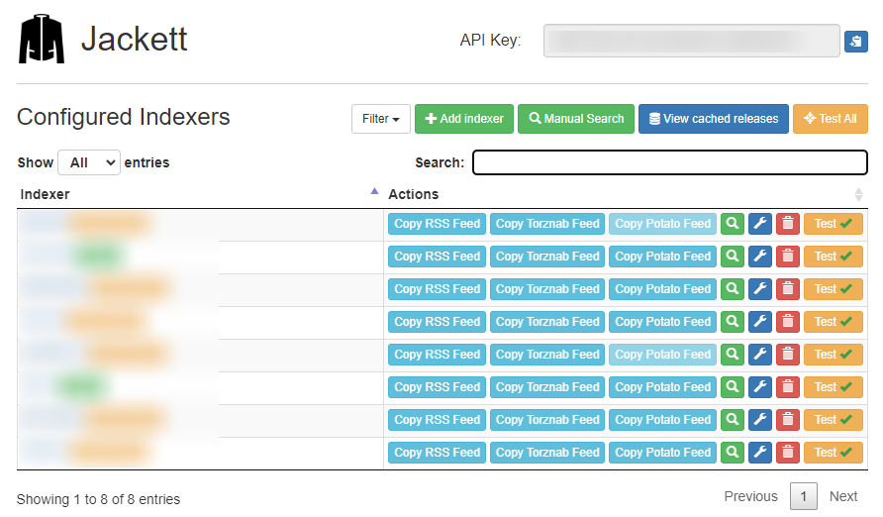Screen dimensions: 883x517
Task: Test the seventh indexer row
Action: pyautogui.click(x=834, y=420)
